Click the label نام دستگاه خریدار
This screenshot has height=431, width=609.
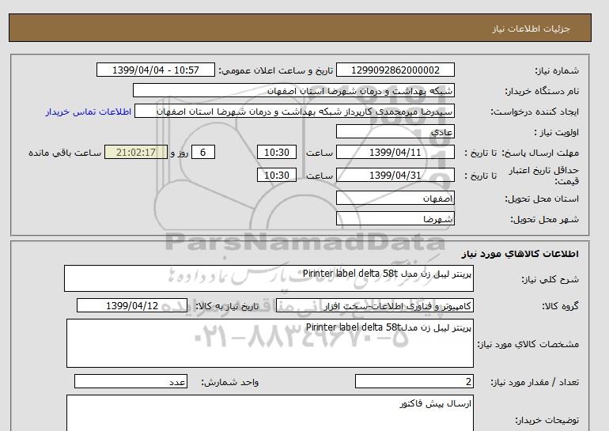point(542,91)
